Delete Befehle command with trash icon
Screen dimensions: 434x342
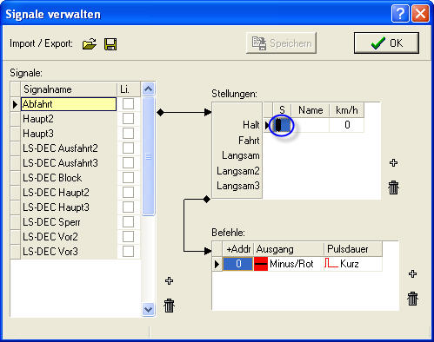coord(412,299)
